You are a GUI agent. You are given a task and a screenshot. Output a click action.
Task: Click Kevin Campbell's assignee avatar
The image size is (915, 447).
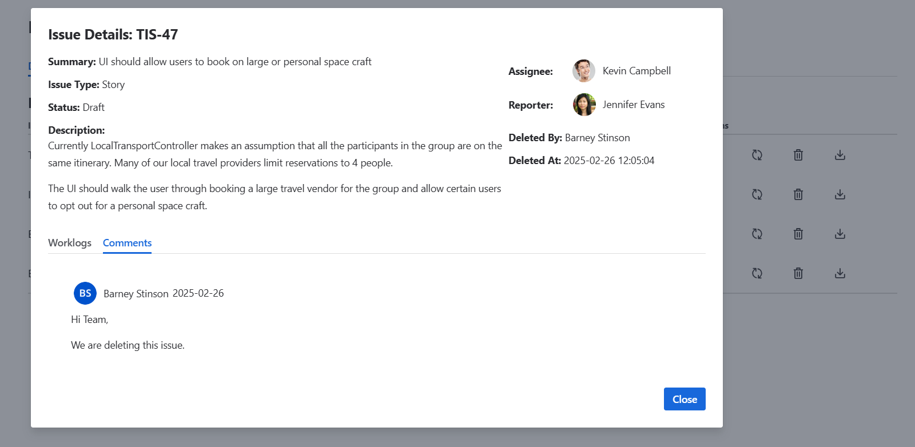584,71
